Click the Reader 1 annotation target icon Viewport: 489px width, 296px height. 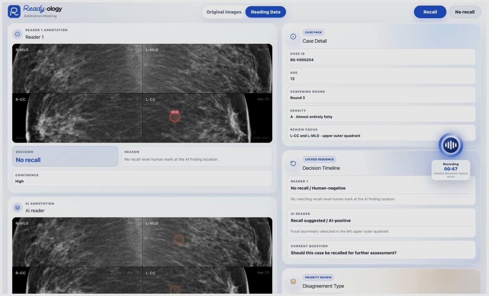[17, 34]
